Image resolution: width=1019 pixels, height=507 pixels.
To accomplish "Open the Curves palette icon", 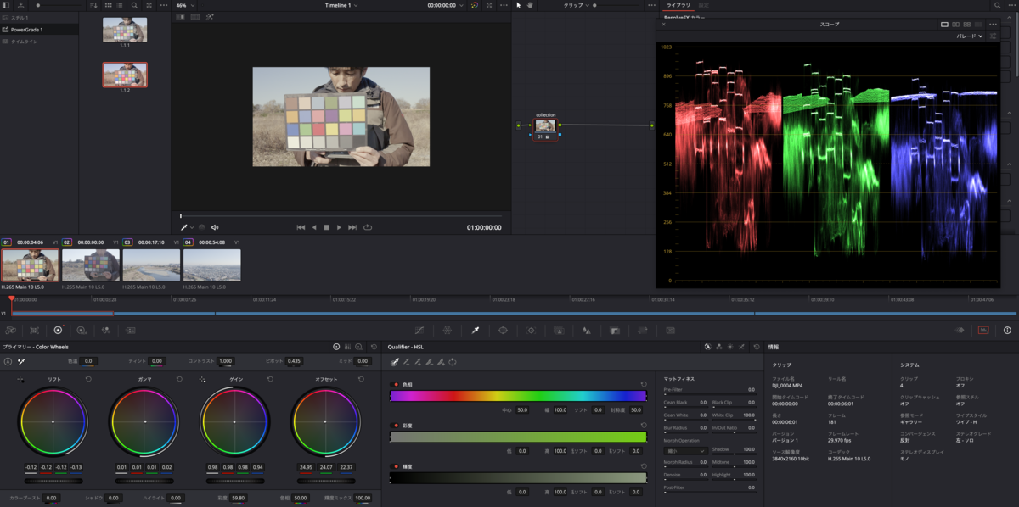I will point(419,330).
